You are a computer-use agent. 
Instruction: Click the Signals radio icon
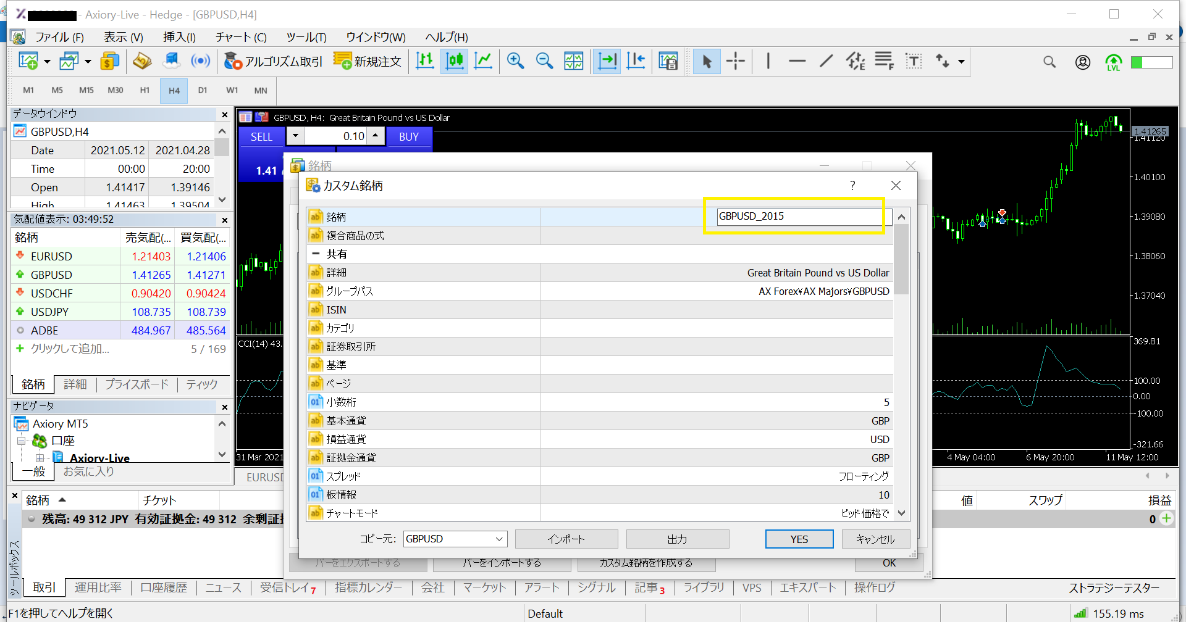pos(200,61)
